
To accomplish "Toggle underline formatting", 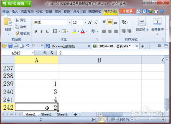I will (x=47, y=31).
